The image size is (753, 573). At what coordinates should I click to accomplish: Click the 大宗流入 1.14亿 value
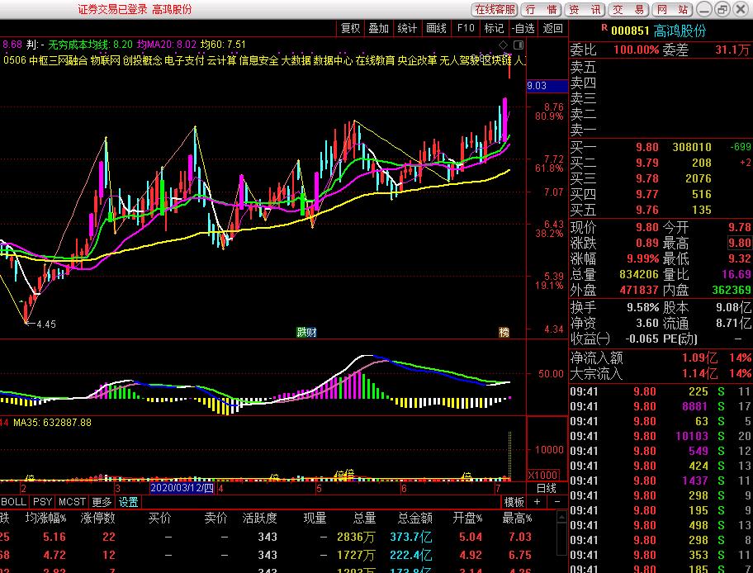(699, 373)
